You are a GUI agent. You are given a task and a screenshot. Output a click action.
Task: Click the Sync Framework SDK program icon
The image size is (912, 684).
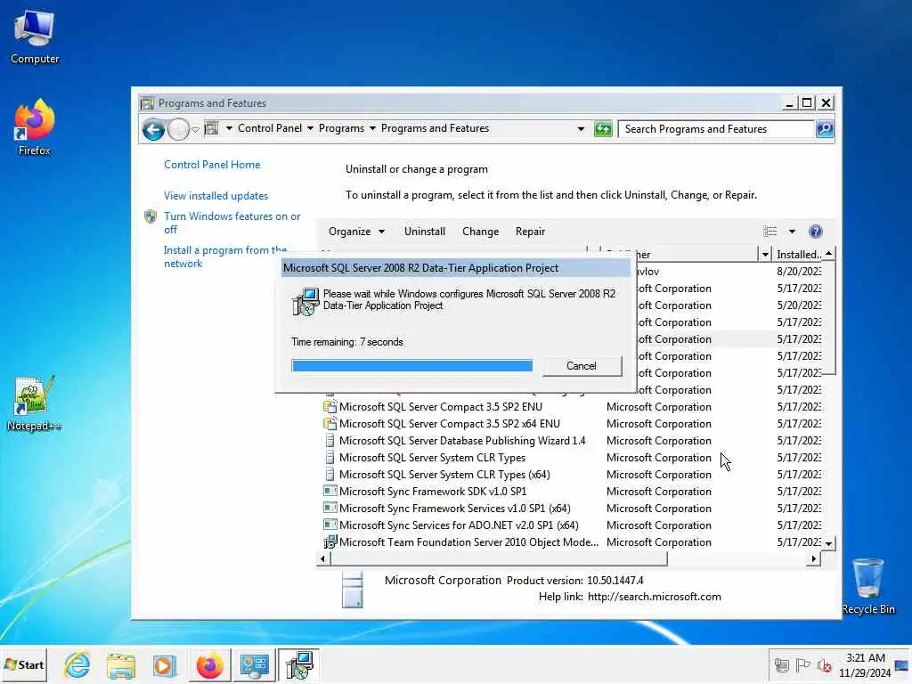pyautogui.click(x=330, y=492)
